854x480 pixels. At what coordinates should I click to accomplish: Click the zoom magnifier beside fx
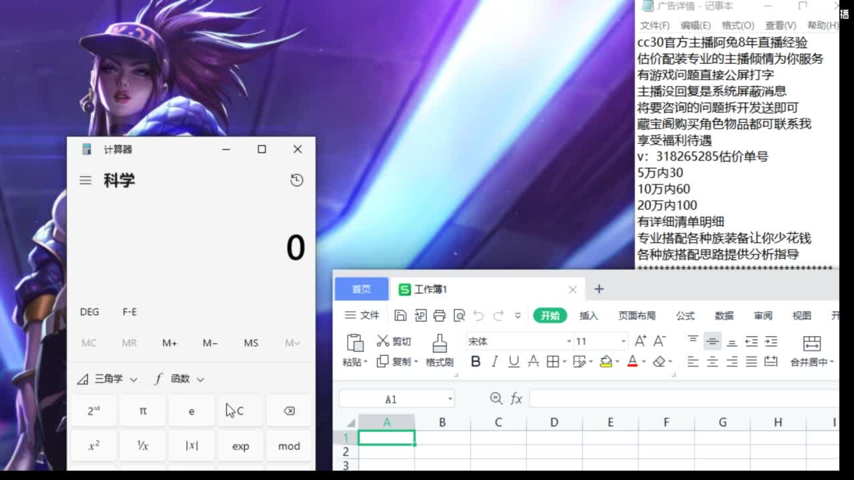pyautogui.click(x=496, y=399)
